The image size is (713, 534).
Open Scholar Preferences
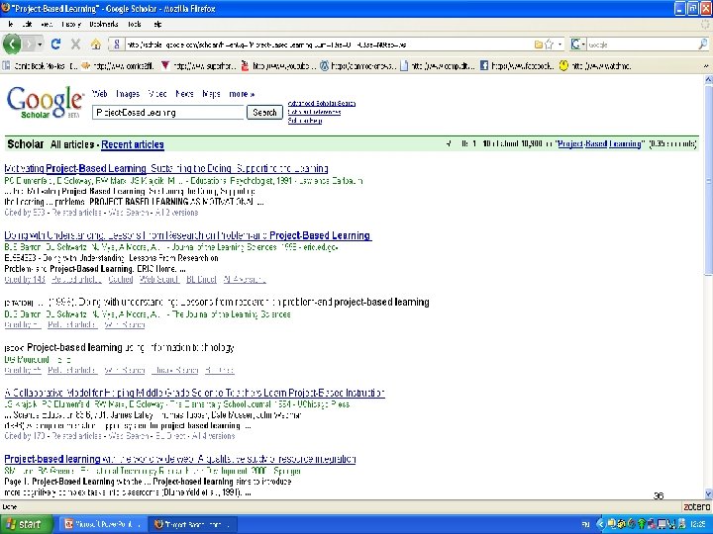(314, 112)
